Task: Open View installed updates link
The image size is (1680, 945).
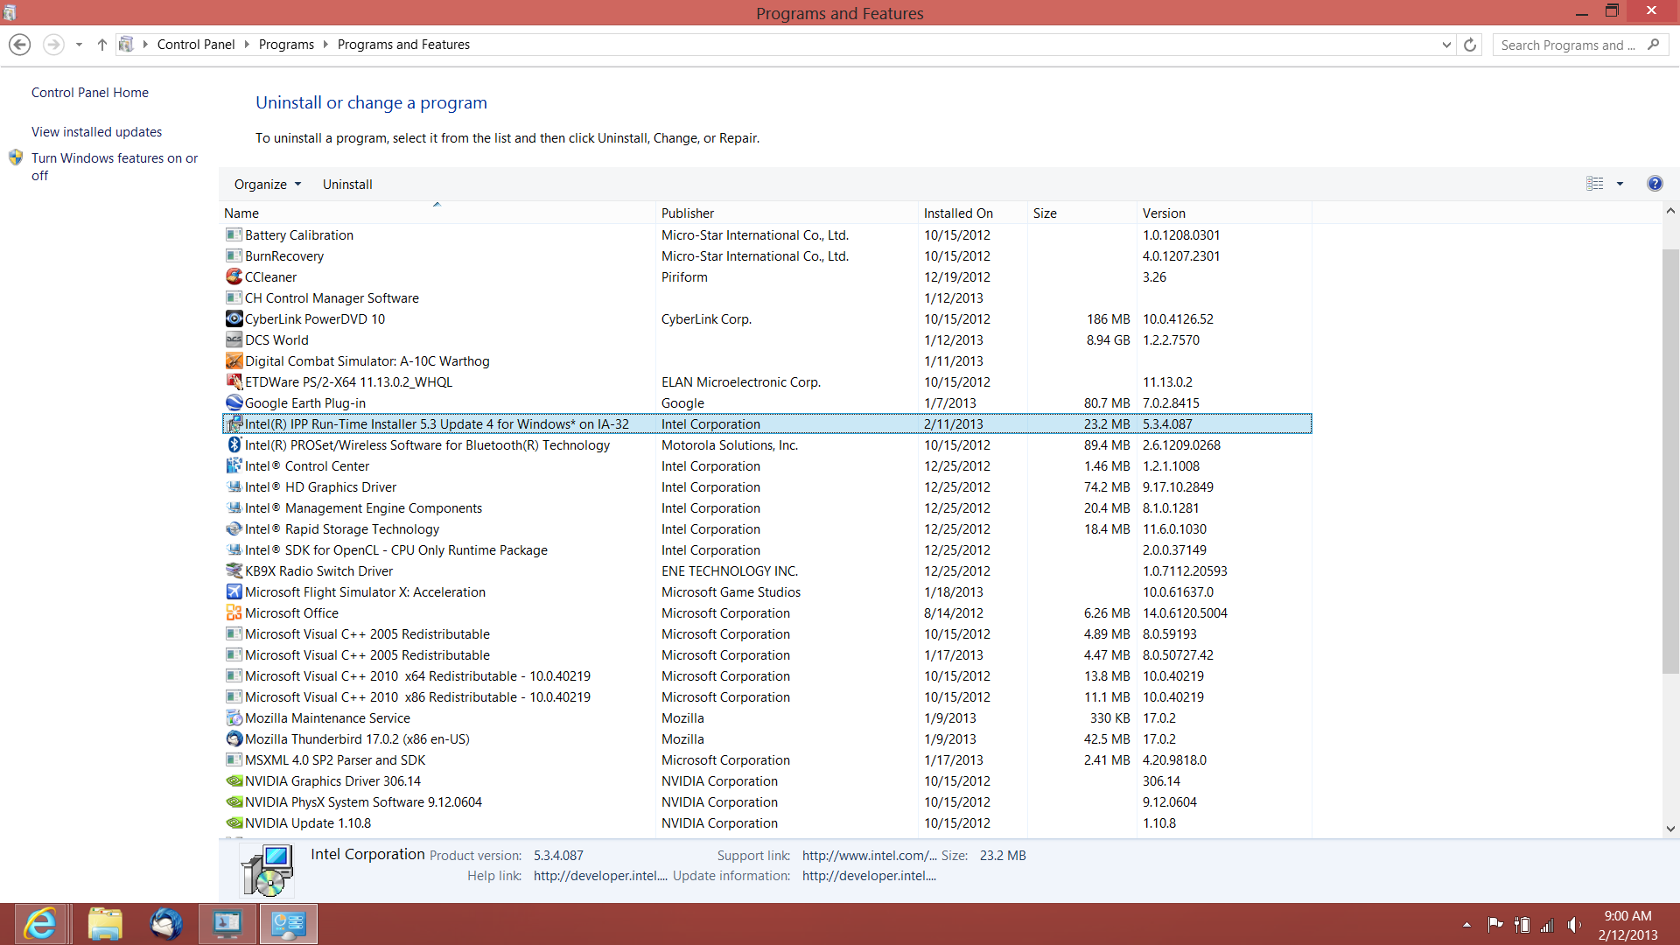Action: [97, 132]
